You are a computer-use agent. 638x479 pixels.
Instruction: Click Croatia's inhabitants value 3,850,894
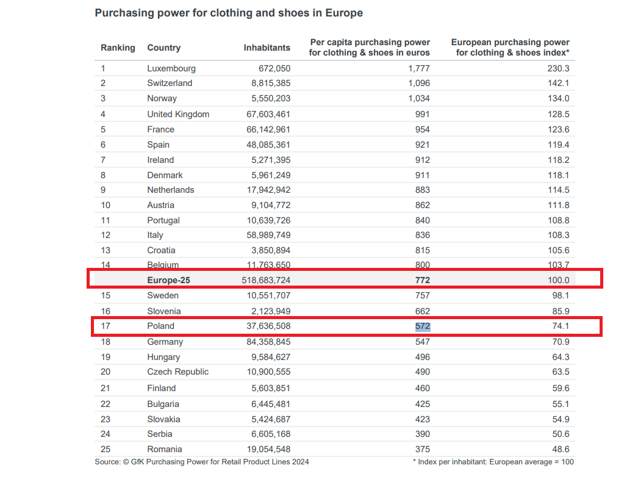coord(271,250)
